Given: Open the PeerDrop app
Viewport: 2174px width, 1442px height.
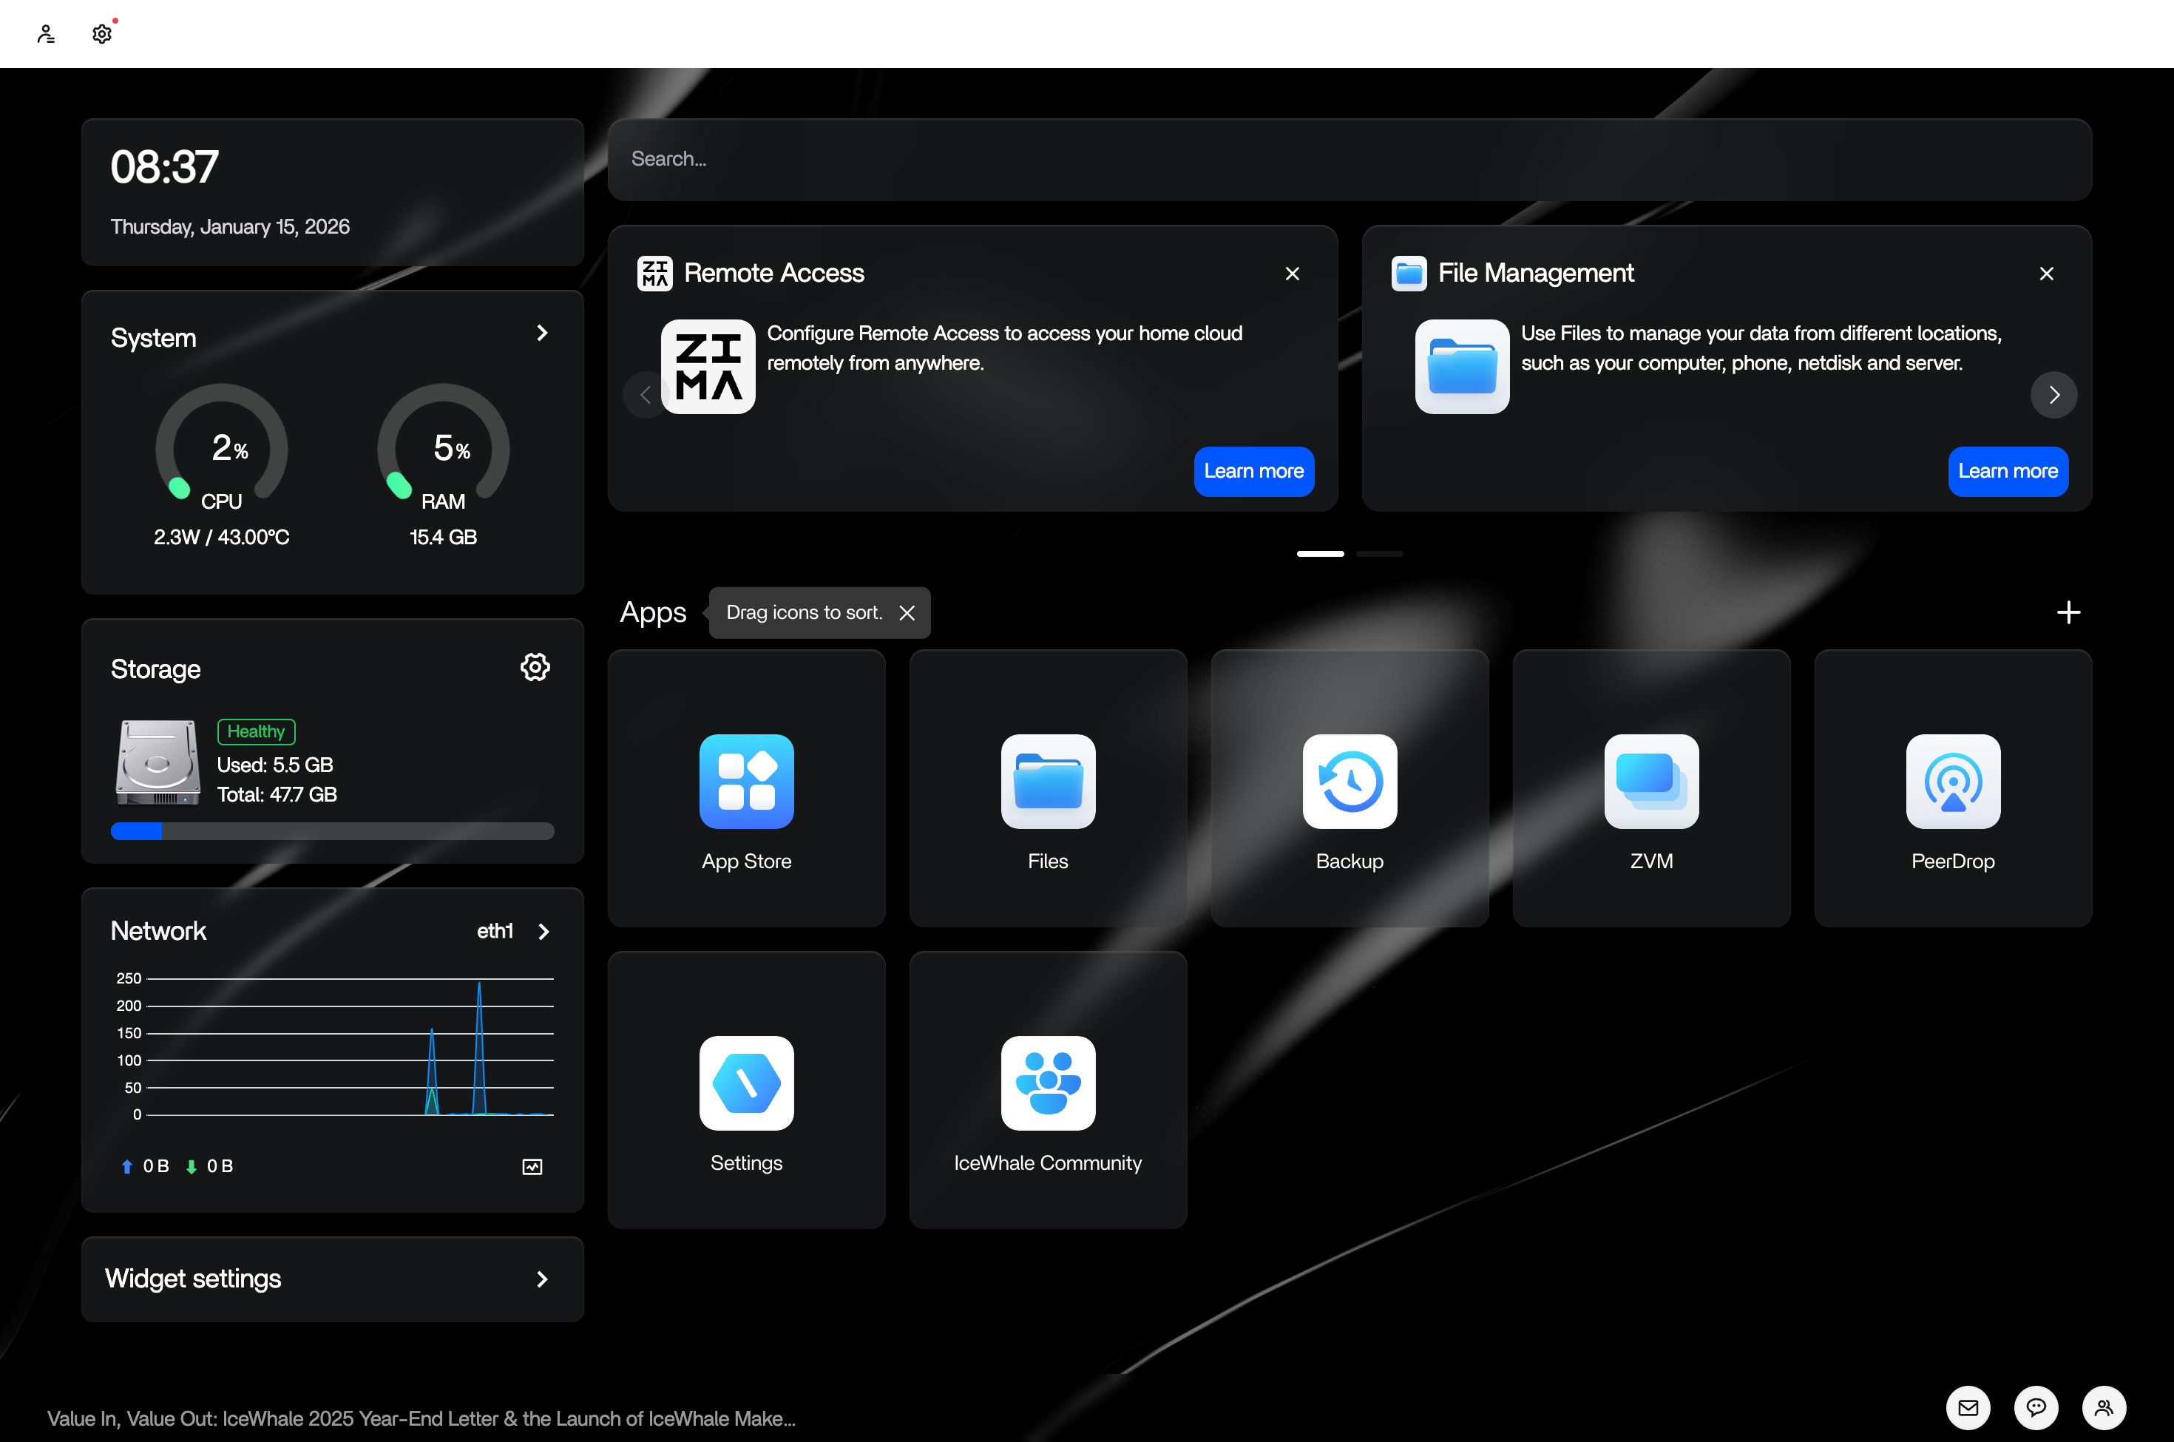Looking at the screenshot, I should 1952,782.
